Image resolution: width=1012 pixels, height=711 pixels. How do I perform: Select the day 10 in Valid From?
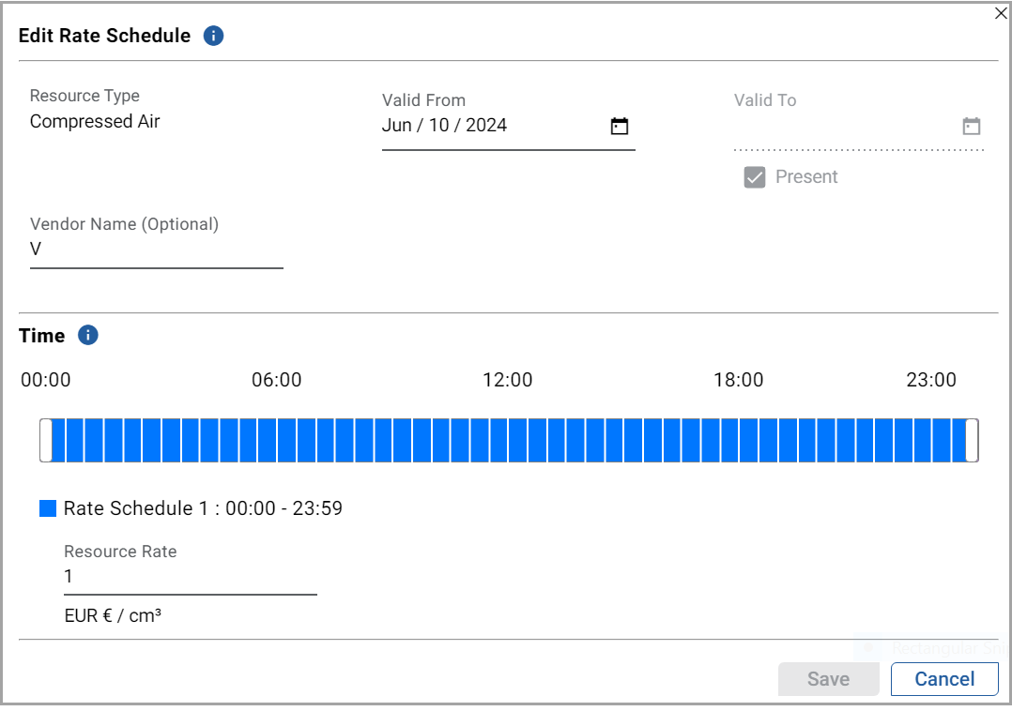pyautogui.click(x=439, y=126)
